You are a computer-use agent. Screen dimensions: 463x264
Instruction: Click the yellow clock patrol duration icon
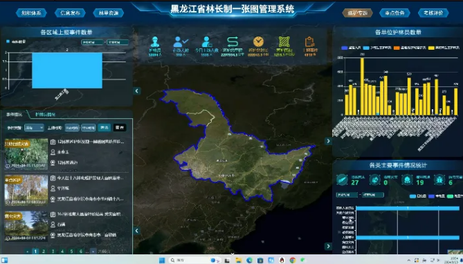point(258,41)
